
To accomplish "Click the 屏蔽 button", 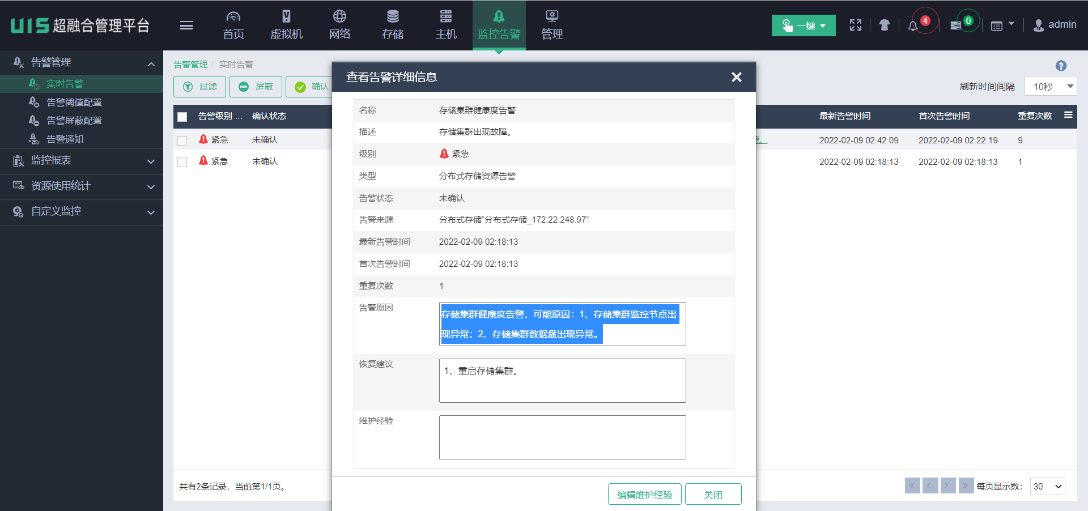I will pos(256,87).
